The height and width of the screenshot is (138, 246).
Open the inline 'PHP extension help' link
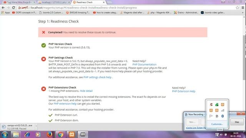(65, 104)
